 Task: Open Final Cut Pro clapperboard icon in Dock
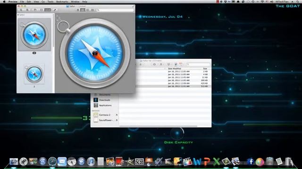(x=187, y=161)
